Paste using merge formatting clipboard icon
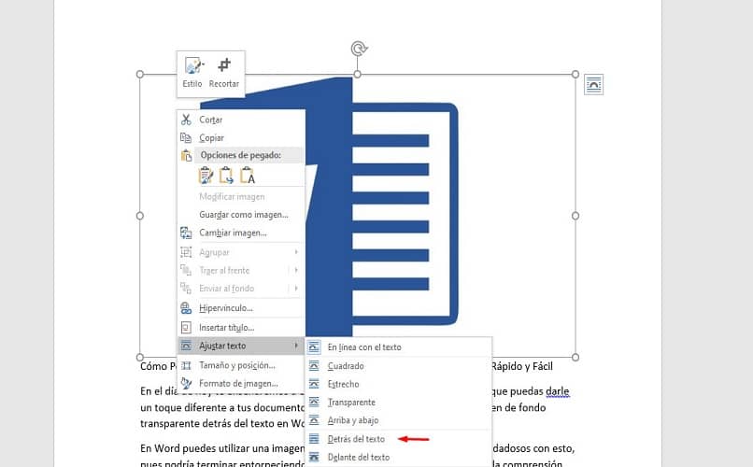This screenshot has height=467, width=753. point(226,176)
